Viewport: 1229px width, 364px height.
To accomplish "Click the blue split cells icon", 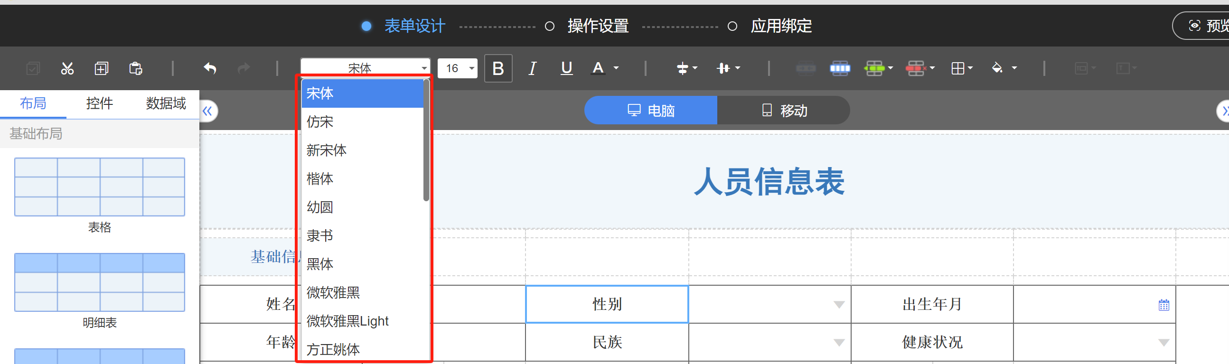I will [x=840, y=69].
